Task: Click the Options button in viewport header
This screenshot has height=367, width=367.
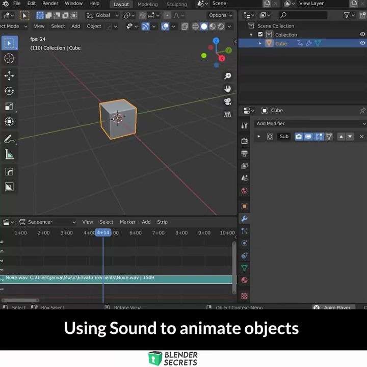Action: (220, 15)
